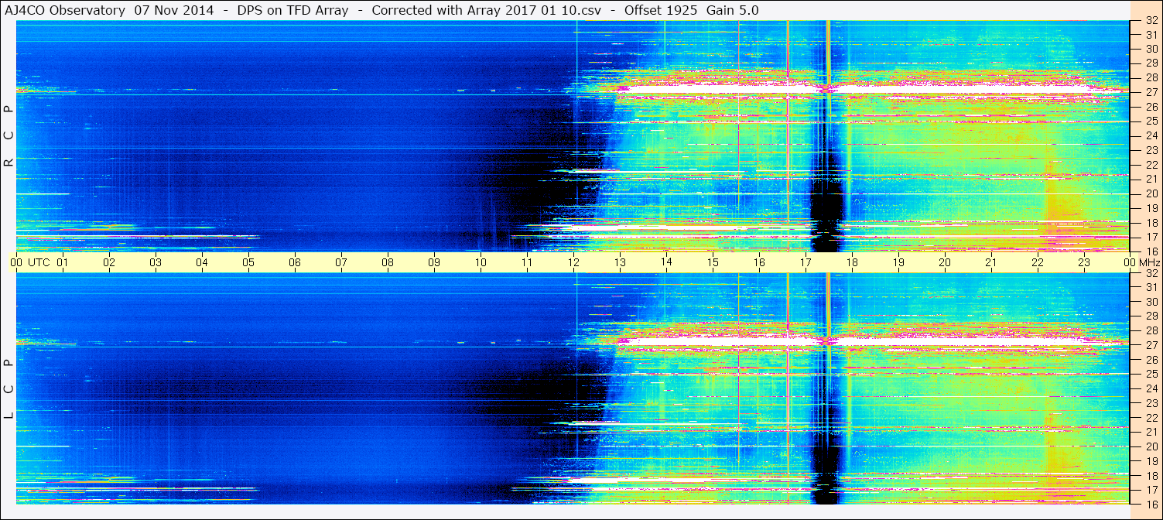Click hour marker 03 on time axis
1163x520 pixels.
tap(156, 262)
